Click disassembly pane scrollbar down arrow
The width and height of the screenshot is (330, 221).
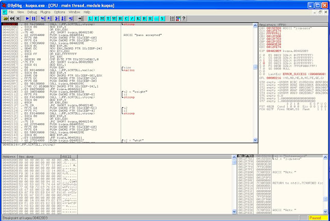click(255, 140)
